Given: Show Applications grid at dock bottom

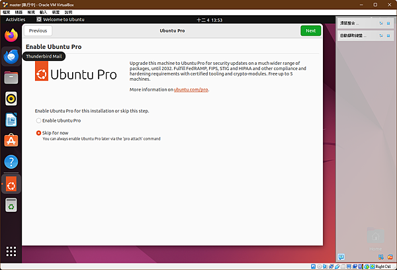Looking at the screenshot, I should pos(11,251).
